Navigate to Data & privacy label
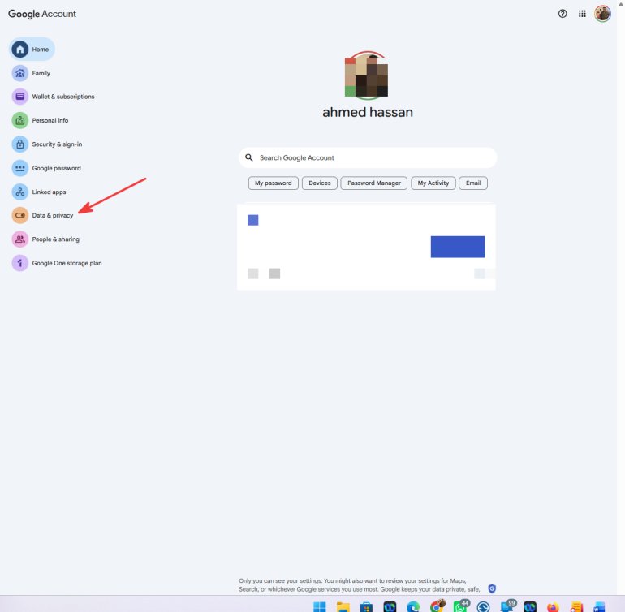Image resolution: width=625 pixels, height=612 pixels. pos(53,215)
